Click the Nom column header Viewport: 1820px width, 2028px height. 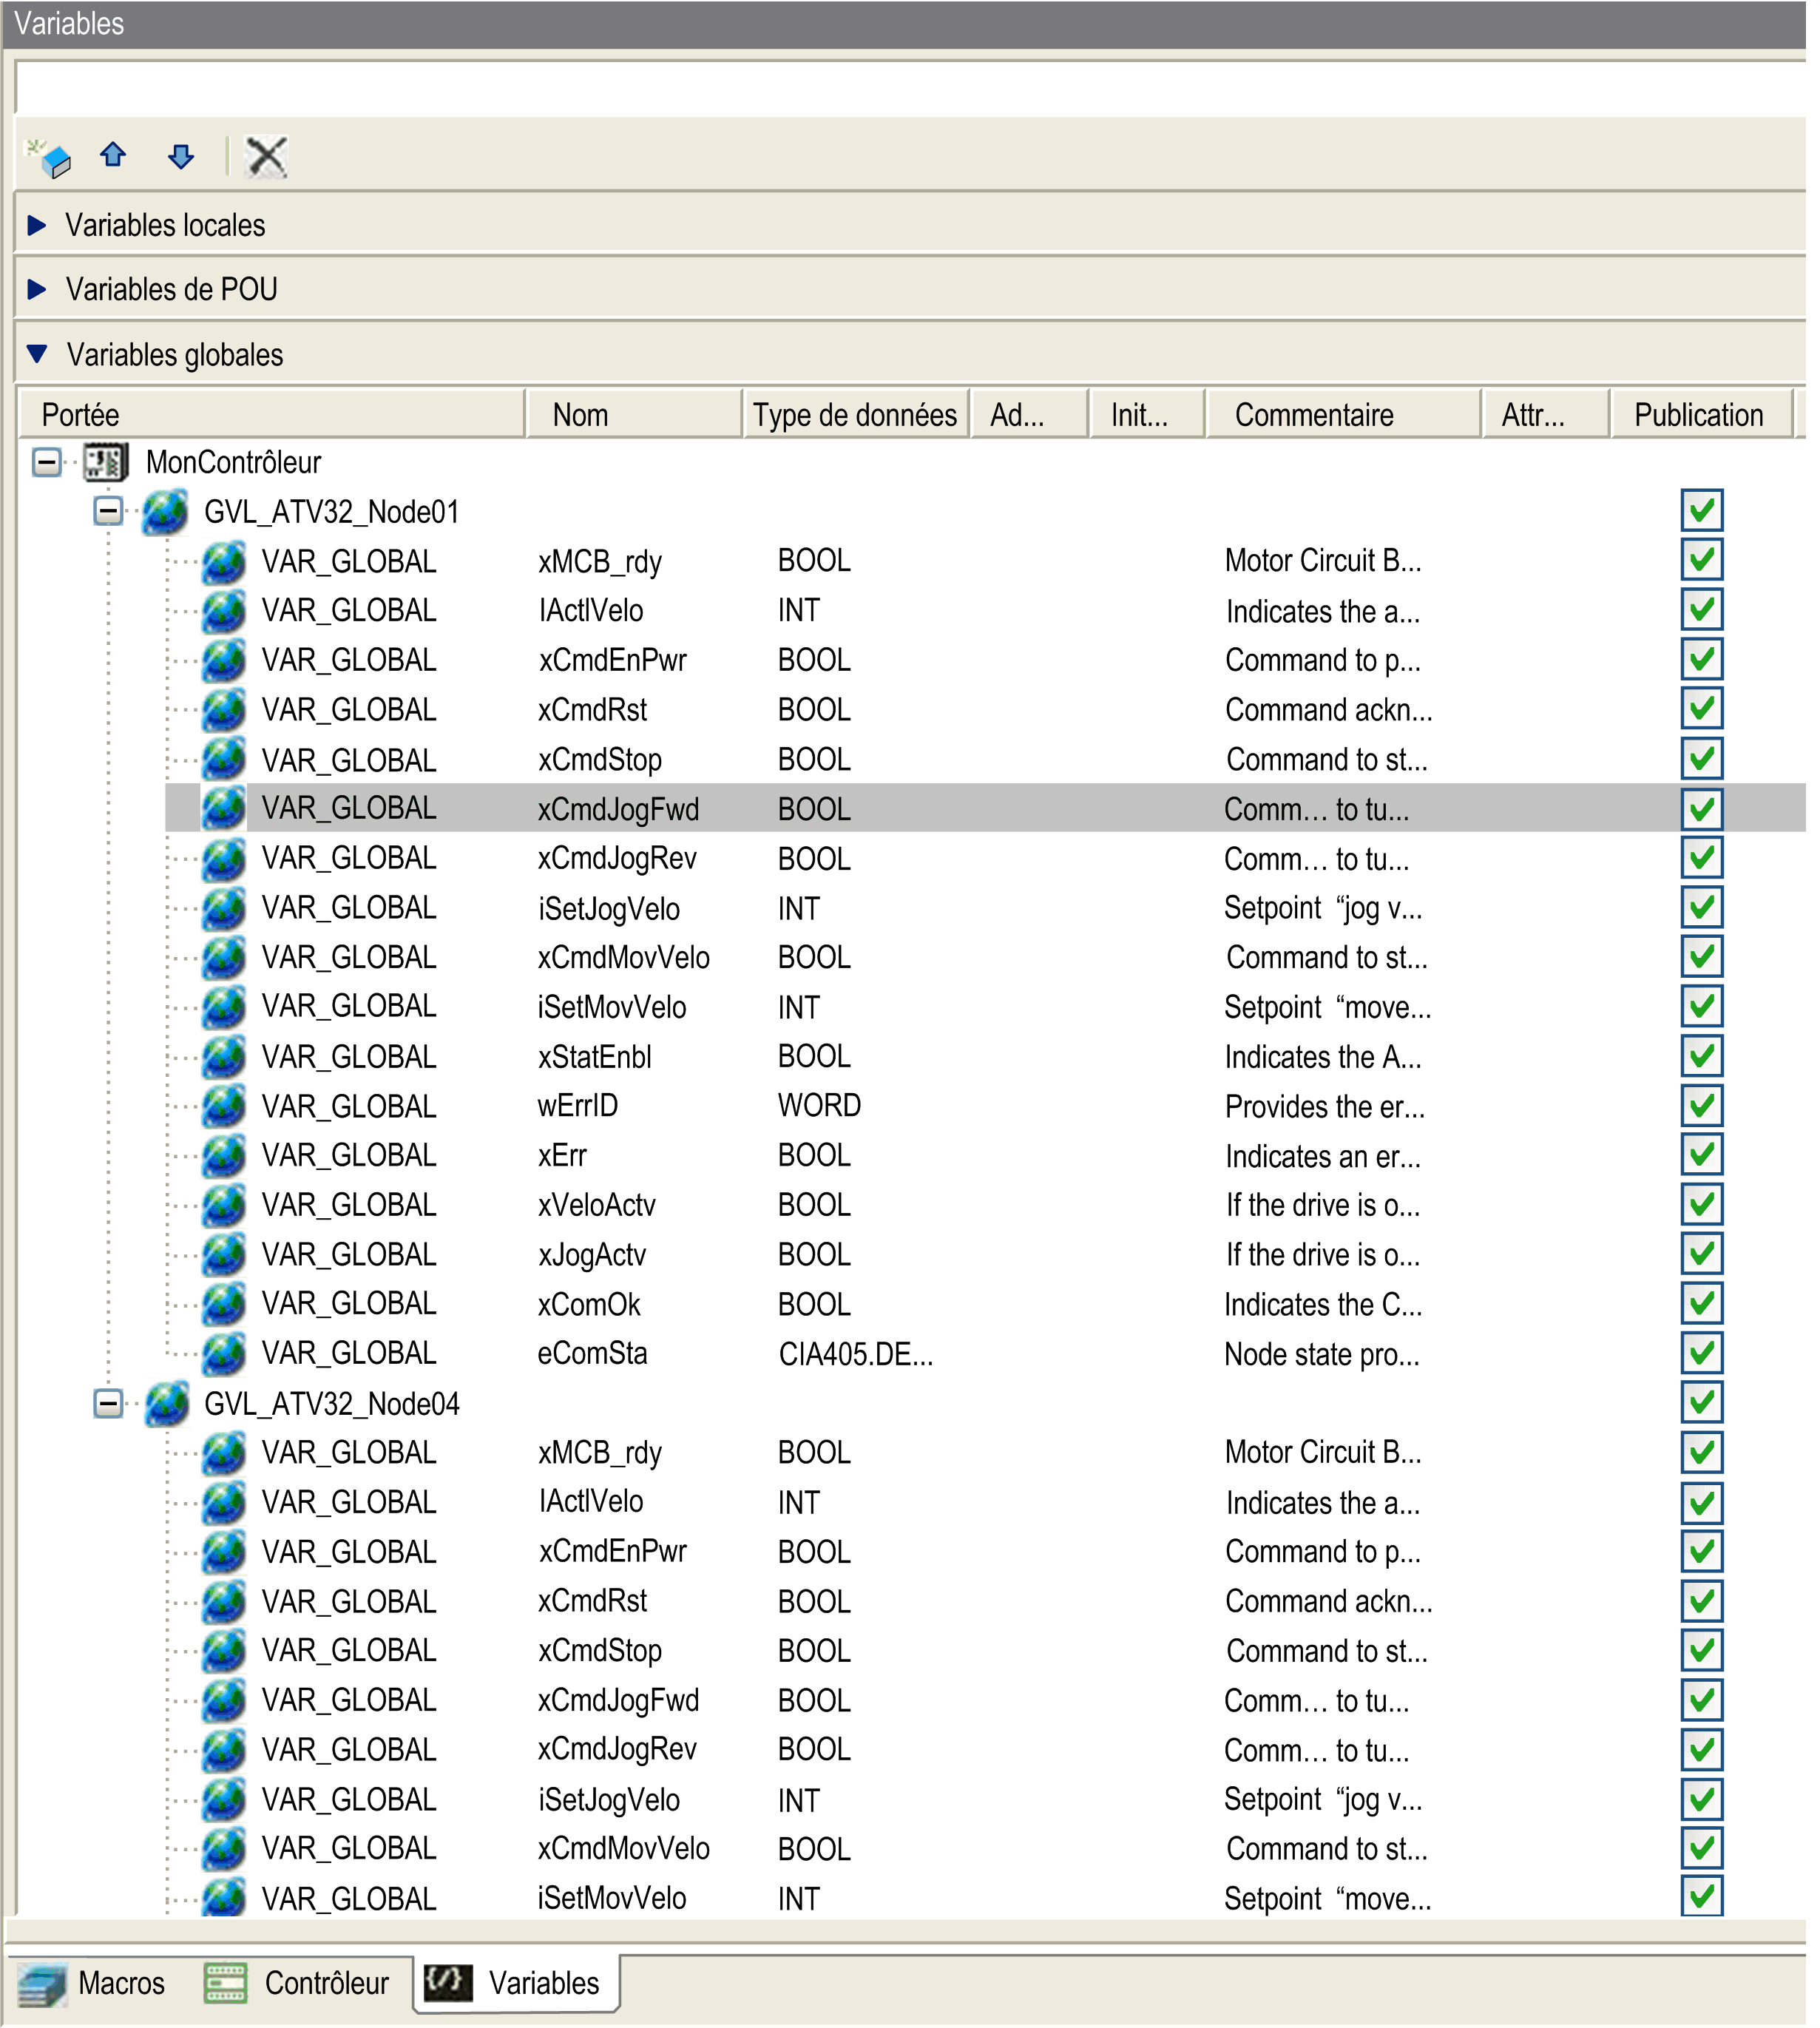580,415
